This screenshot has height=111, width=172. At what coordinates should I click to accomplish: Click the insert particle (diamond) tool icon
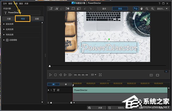[56, 9]
